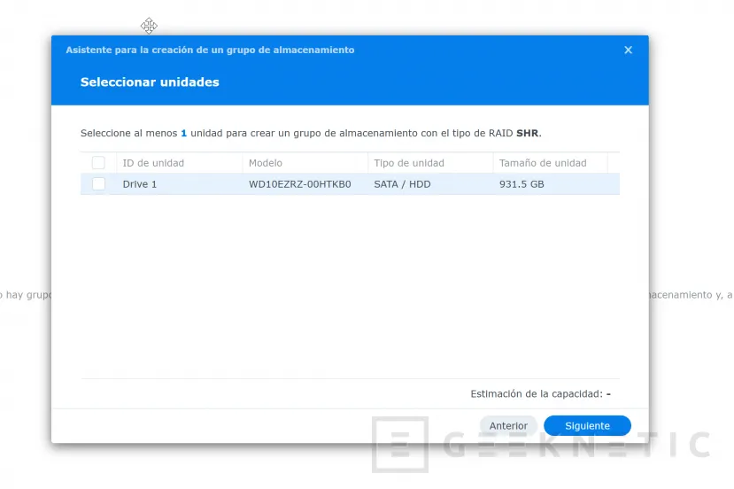
Task: Click the Tipo de unidad column header
Action: (409, 163)
